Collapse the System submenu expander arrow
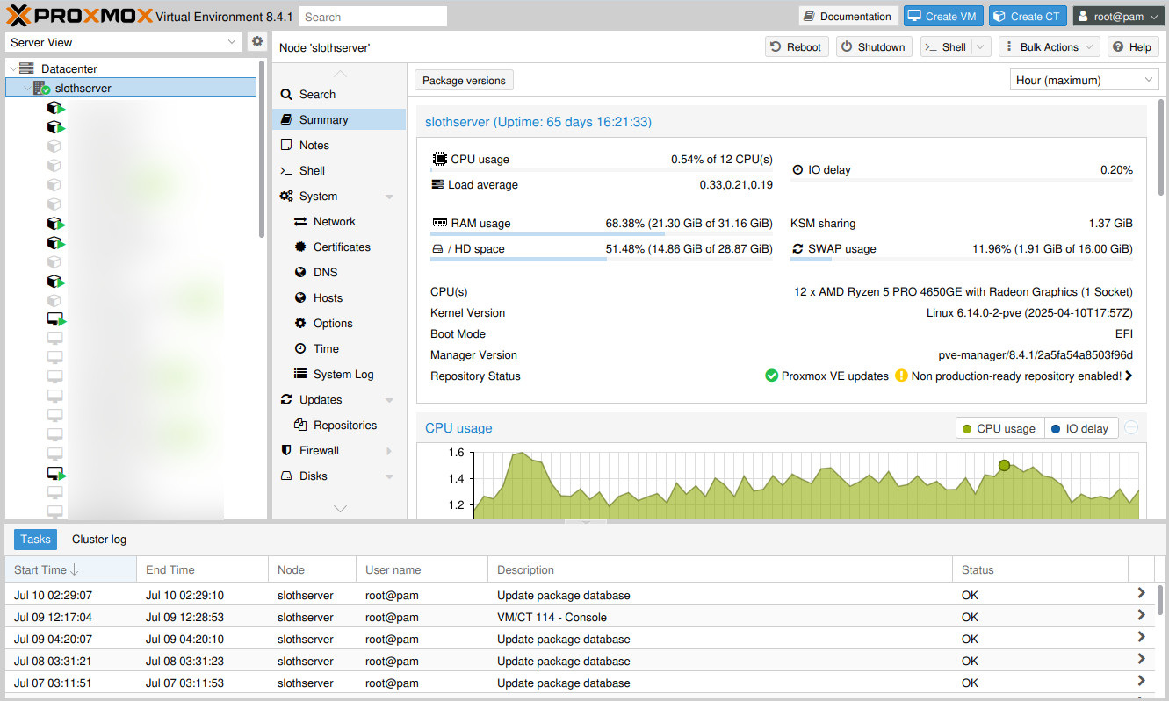1169x701 pixels. coord(389,197)
